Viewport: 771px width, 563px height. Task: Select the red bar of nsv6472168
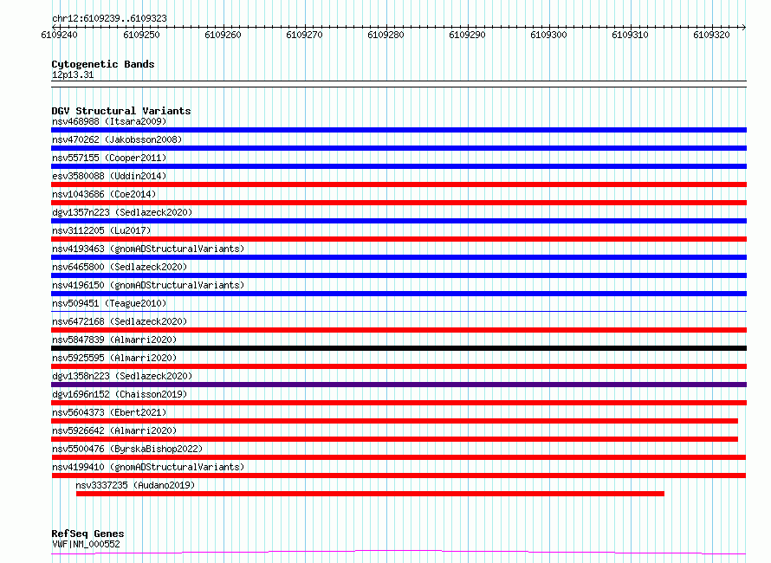tap(398, 330)
